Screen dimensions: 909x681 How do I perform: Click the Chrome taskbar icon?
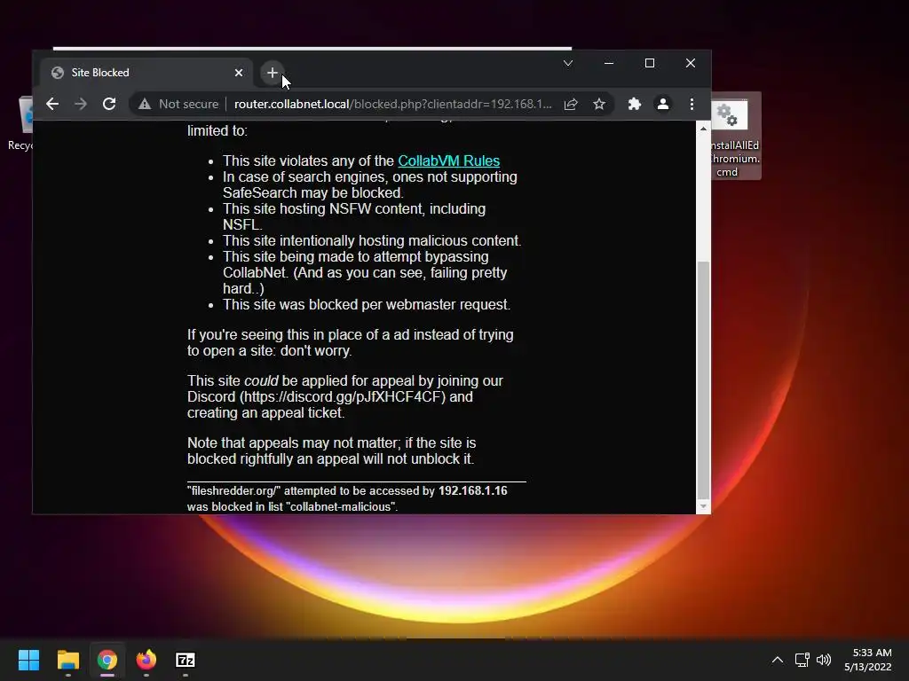tap(107, 660)
